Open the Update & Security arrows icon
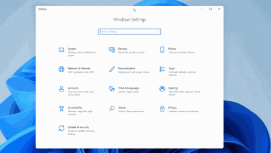 (61, 128)
